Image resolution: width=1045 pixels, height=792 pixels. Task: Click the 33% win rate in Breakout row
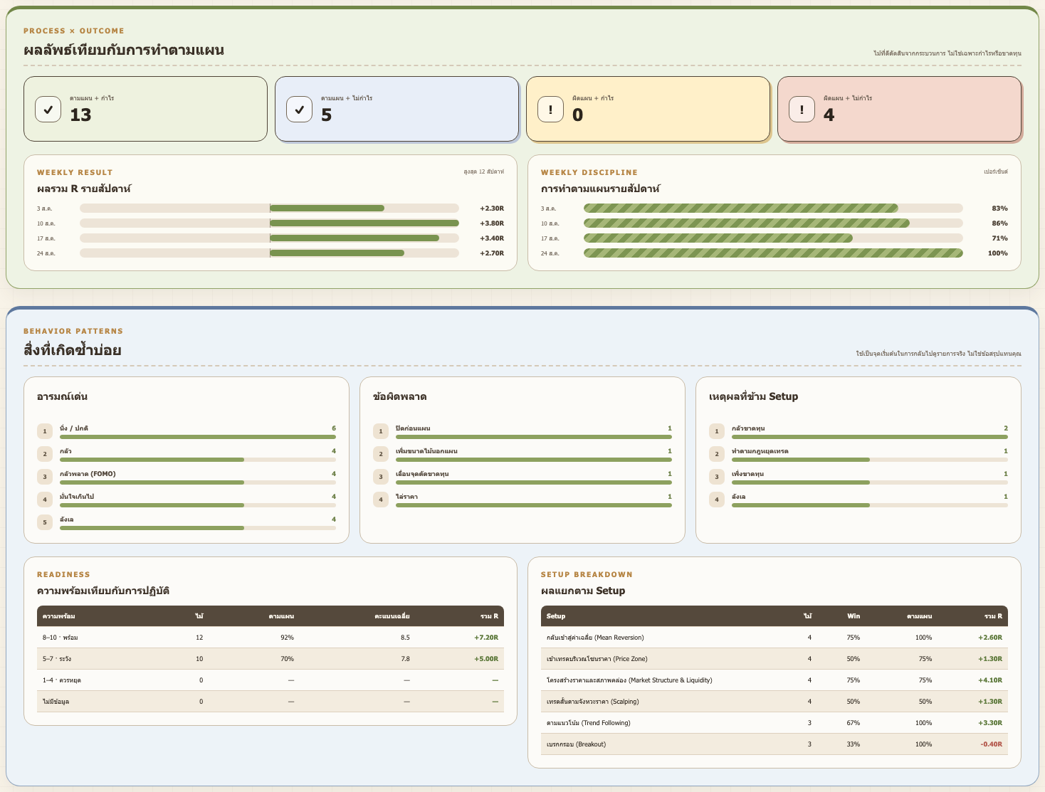[x=854, y=744]
